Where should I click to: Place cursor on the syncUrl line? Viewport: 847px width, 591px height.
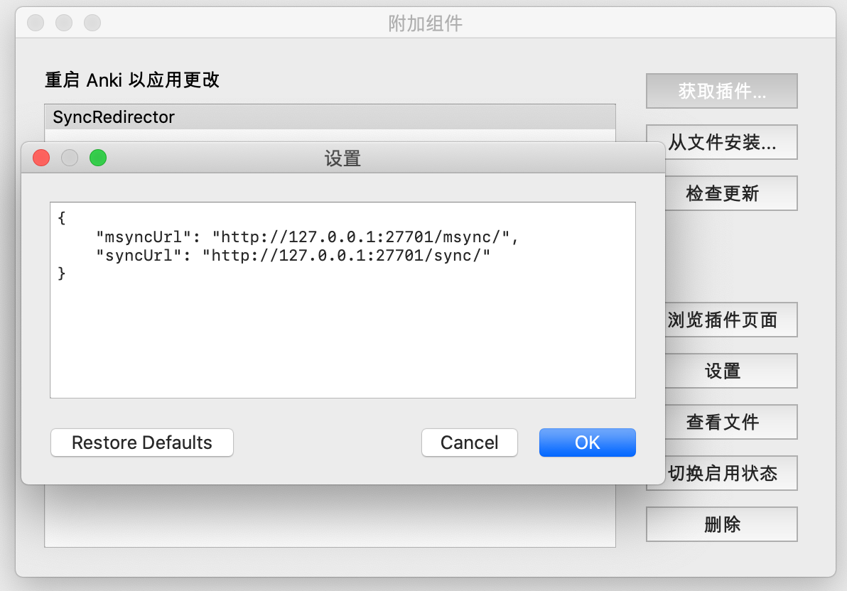(298, 255)
